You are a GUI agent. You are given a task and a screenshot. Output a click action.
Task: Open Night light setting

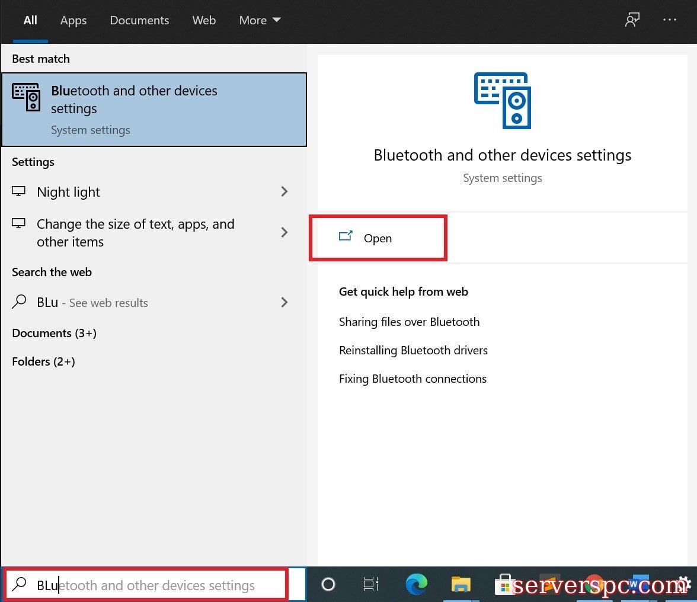tap(68, 192)
